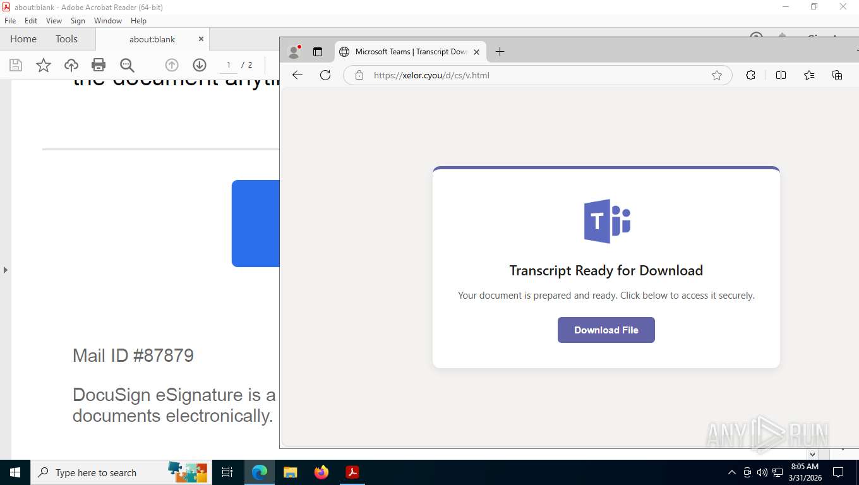Click the volume speaker tray icon

[x=762, y=472]
